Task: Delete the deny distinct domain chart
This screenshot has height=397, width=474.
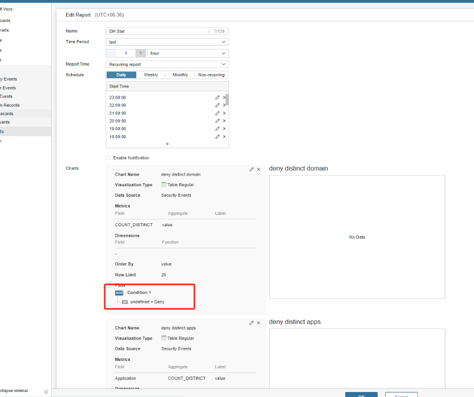Action: 259,170
